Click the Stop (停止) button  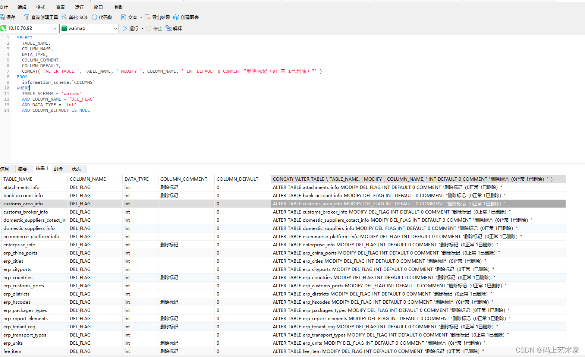pyautogui.click(x=154, y=28)
